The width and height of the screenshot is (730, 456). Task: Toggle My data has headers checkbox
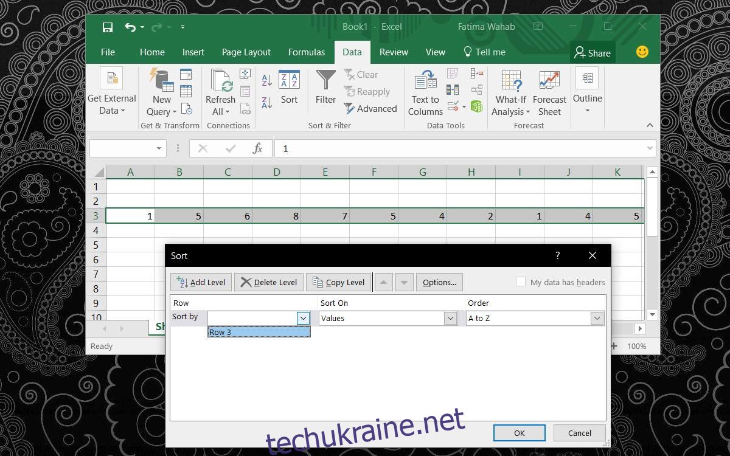(521, 282)
